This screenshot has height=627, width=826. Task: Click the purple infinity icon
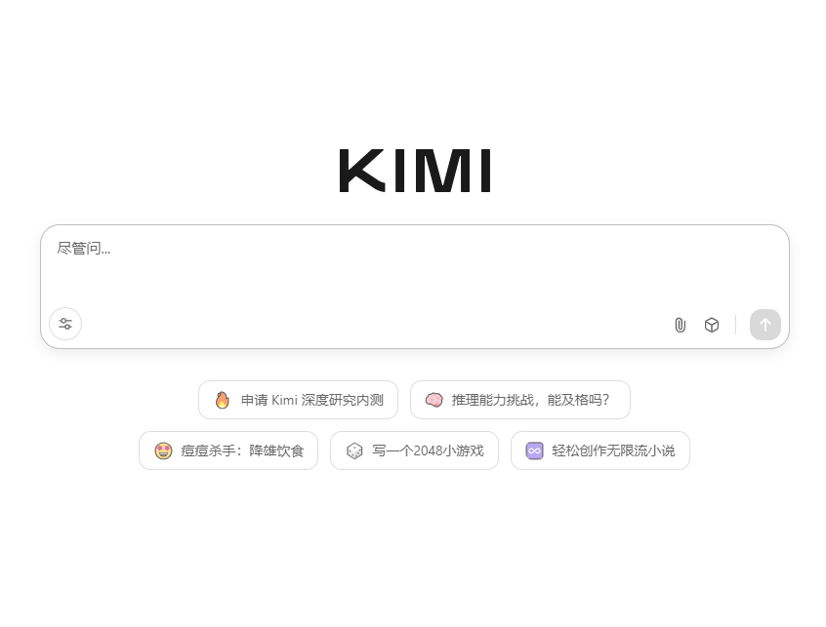(534, 451)
